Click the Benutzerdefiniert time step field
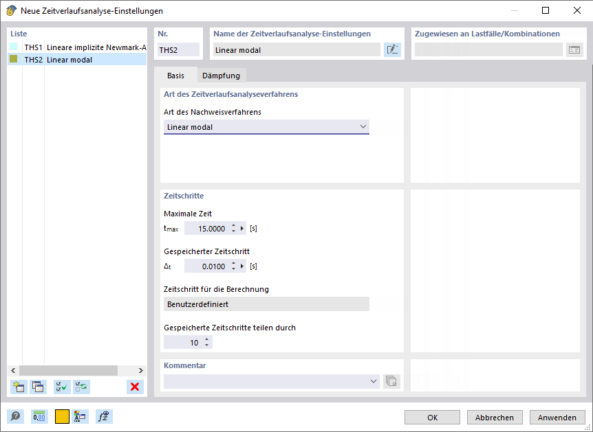593x432 pixels. click(x=266, y=304)
